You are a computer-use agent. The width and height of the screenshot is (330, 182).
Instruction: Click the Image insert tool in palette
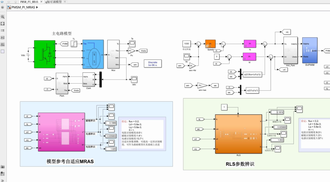point(2,44)
